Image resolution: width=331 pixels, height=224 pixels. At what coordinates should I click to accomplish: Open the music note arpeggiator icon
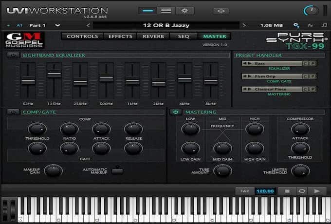pos(324,25)
